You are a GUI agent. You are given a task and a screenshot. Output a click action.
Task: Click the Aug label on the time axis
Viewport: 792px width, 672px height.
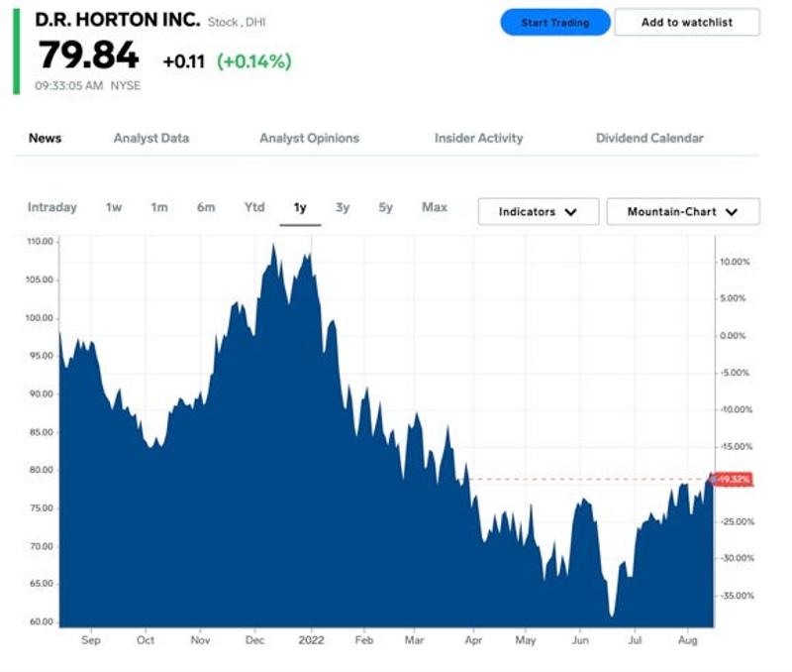click(x=687, y=640)
